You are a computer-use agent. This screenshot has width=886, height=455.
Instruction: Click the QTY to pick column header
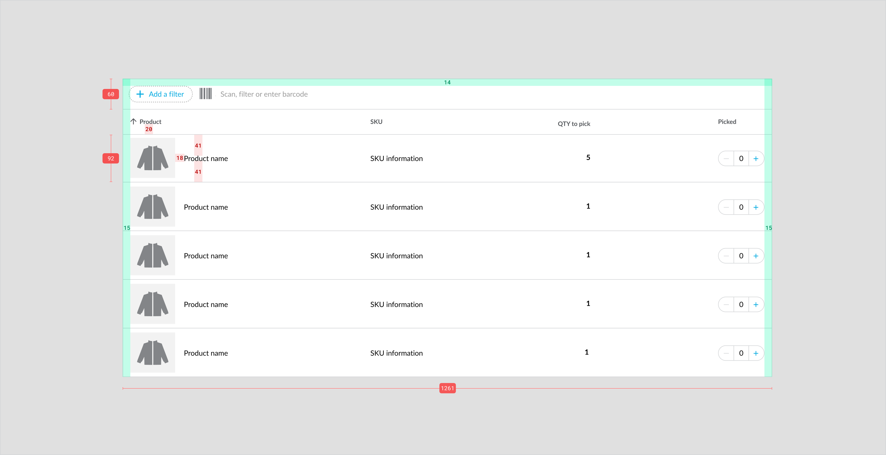pos(574,124)
